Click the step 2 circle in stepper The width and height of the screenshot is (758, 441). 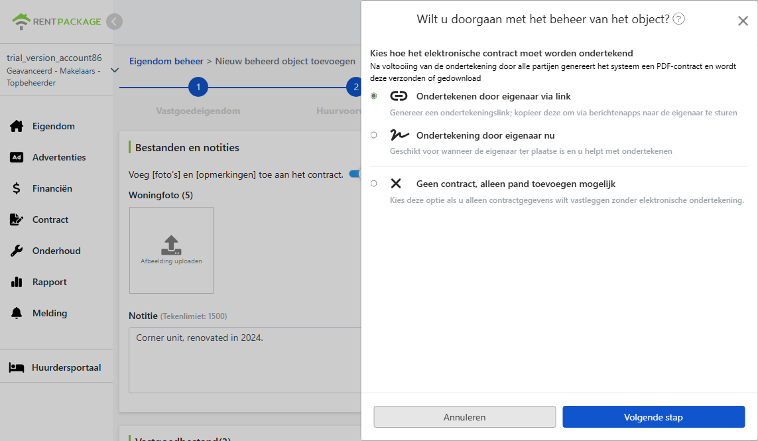pyautogui.click(x=354, y=87)
